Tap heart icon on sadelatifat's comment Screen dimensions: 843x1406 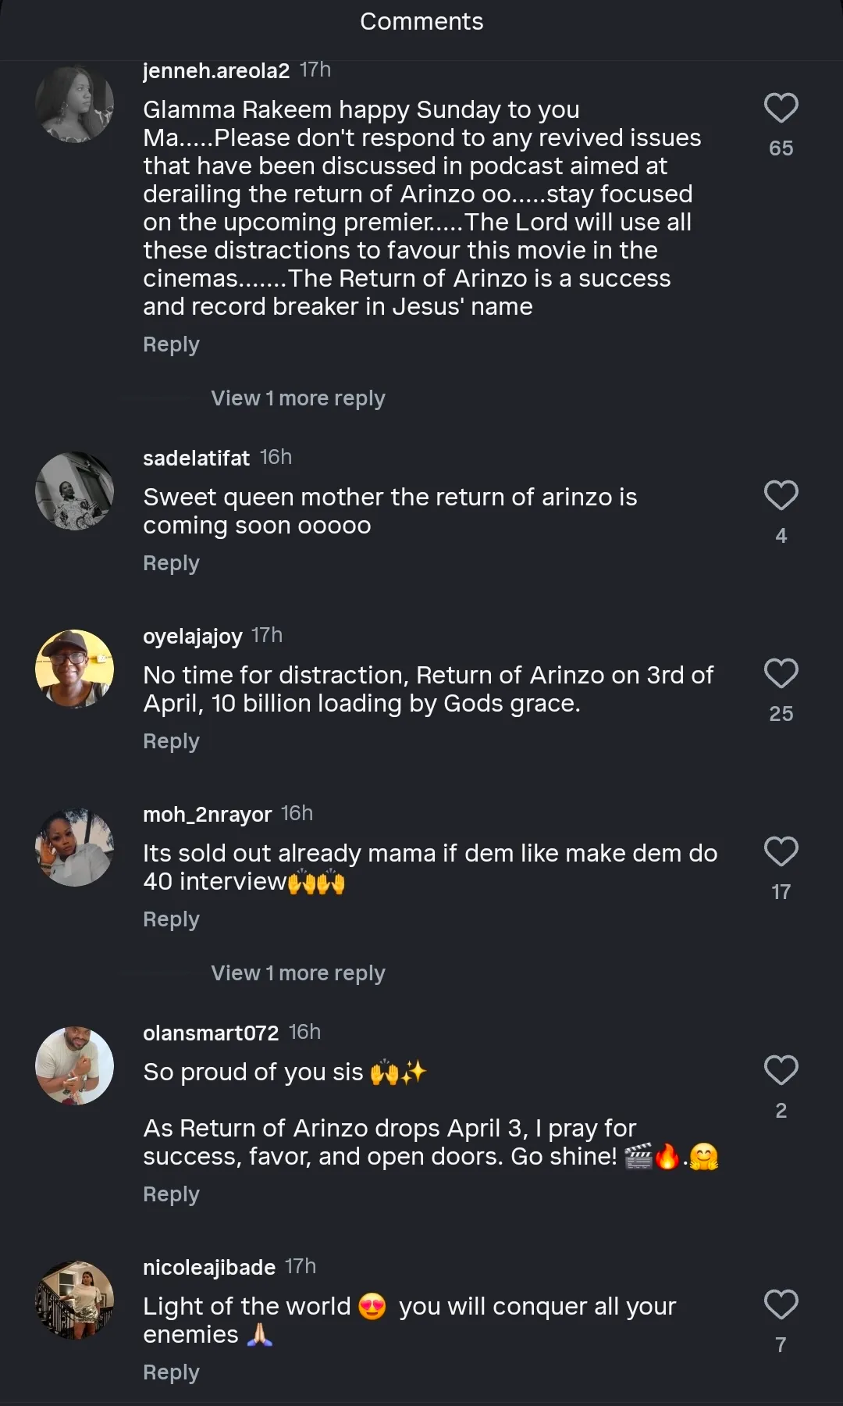click(x=781, y=495)
